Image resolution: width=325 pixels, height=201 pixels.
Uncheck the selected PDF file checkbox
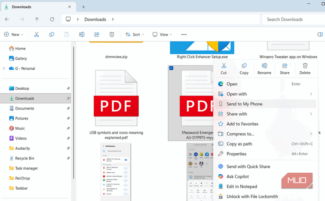(x=171, y=68)
